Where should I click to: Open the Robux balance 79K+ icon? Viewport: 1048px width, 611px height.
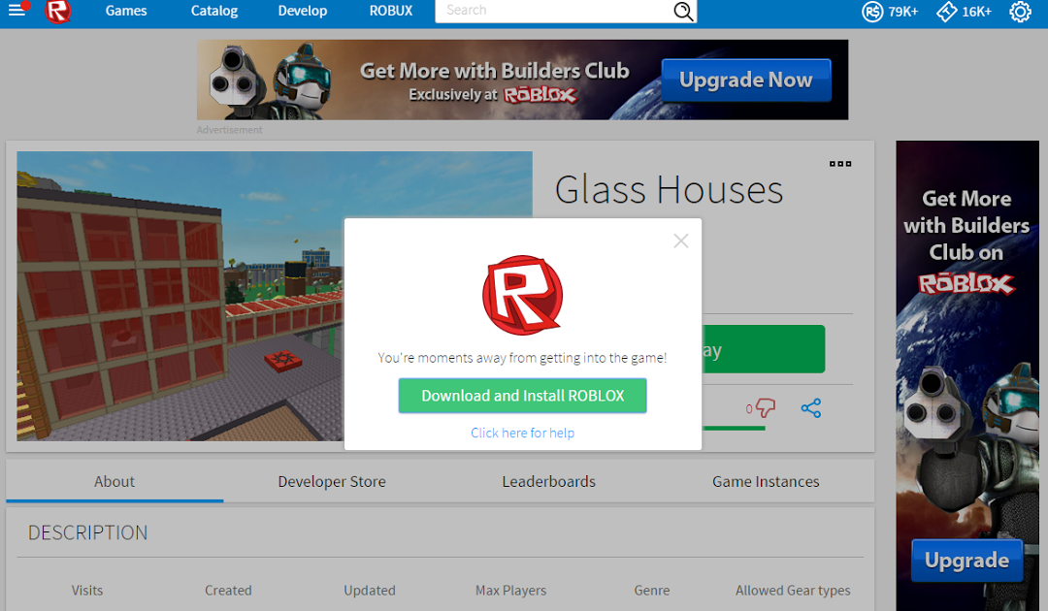pos(872,12)
